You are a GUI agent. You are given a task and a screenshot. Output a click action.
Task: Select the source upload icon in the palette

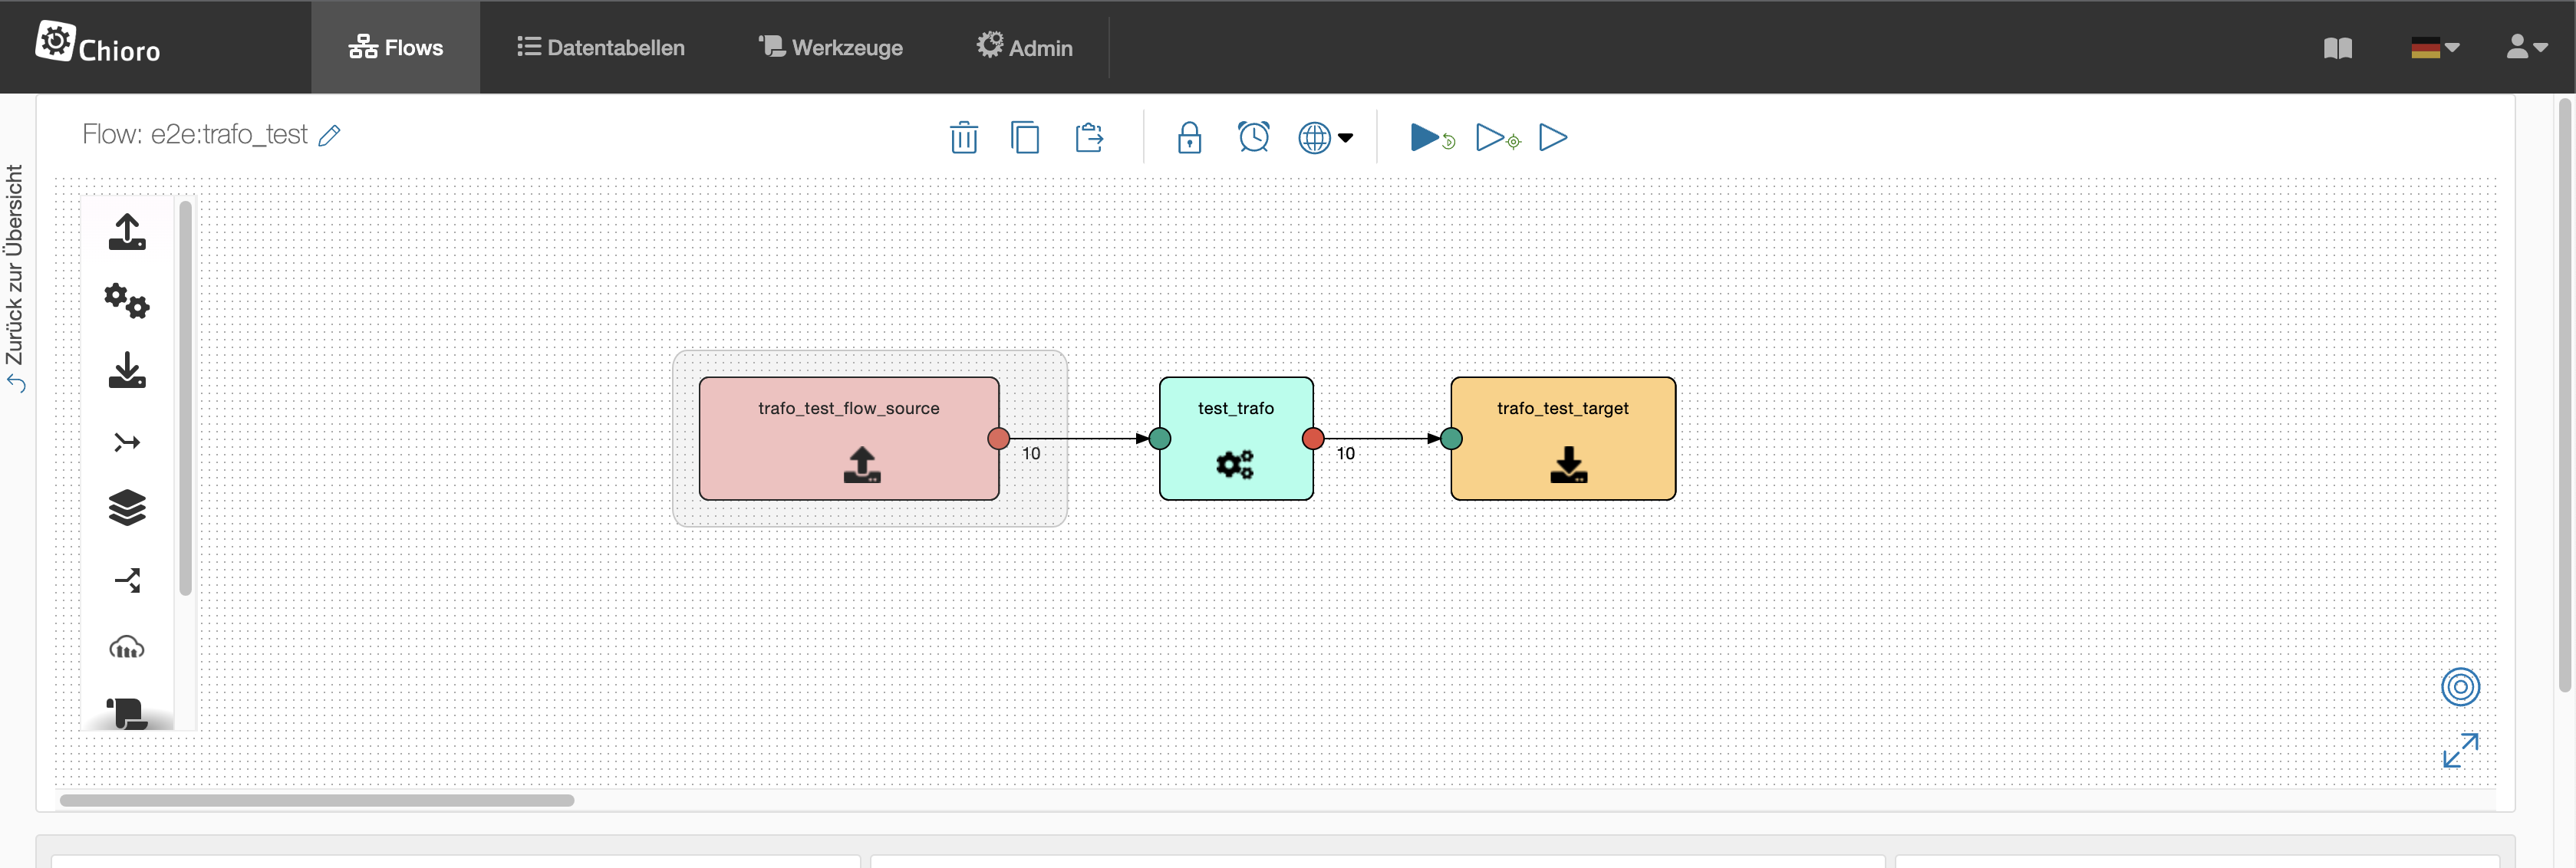[x=127, y=232]
